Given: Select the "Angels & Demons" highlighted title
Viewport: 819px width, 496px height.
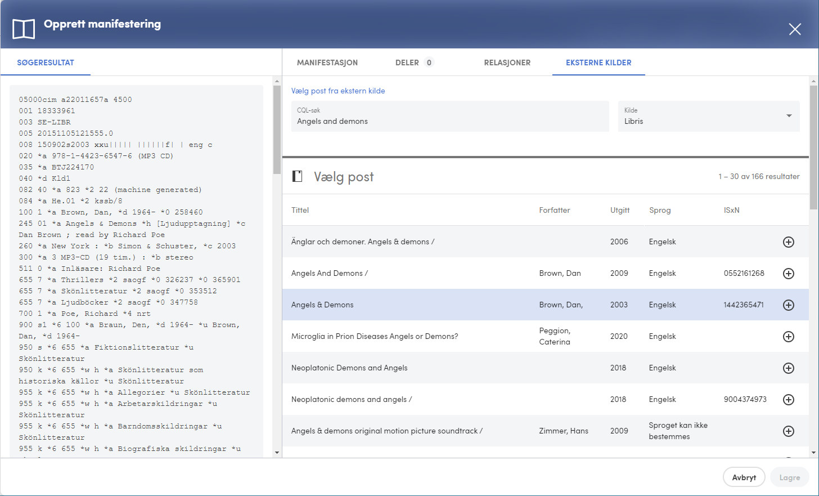Looking at the screenshot, I should click(322, 305).
